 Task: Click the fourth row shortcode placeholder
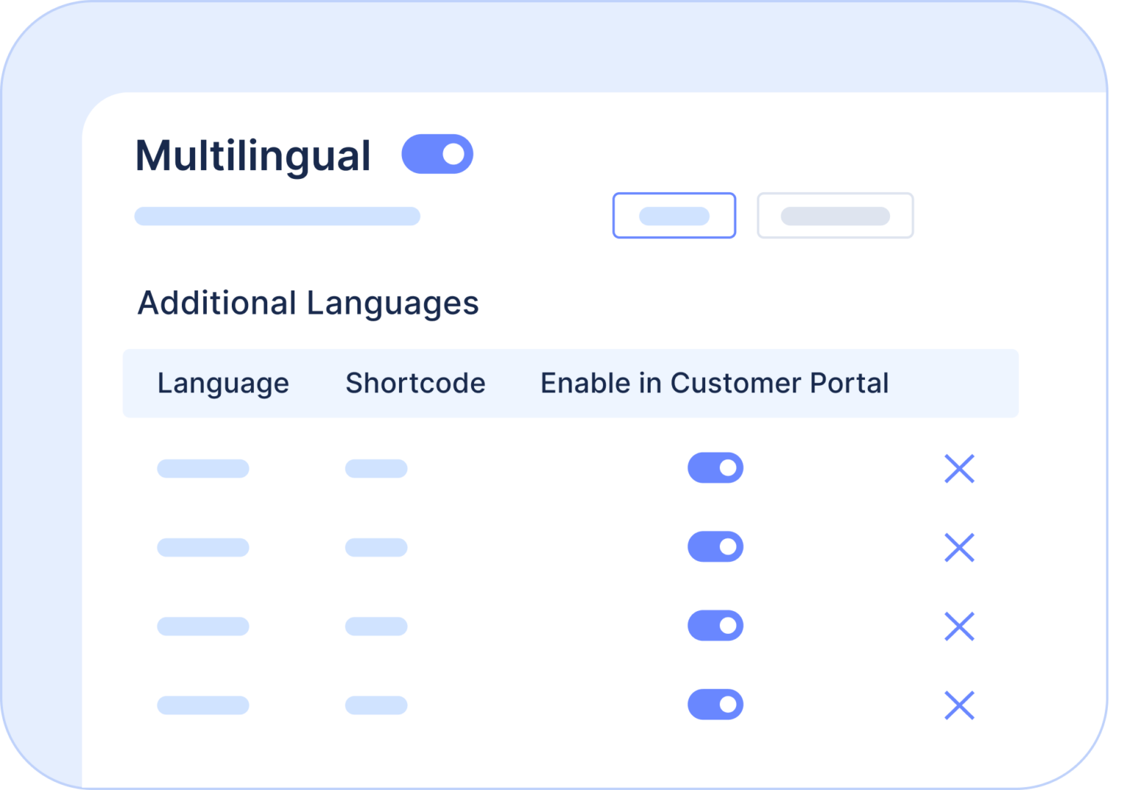pyautogui.click(x=376, y=705)
